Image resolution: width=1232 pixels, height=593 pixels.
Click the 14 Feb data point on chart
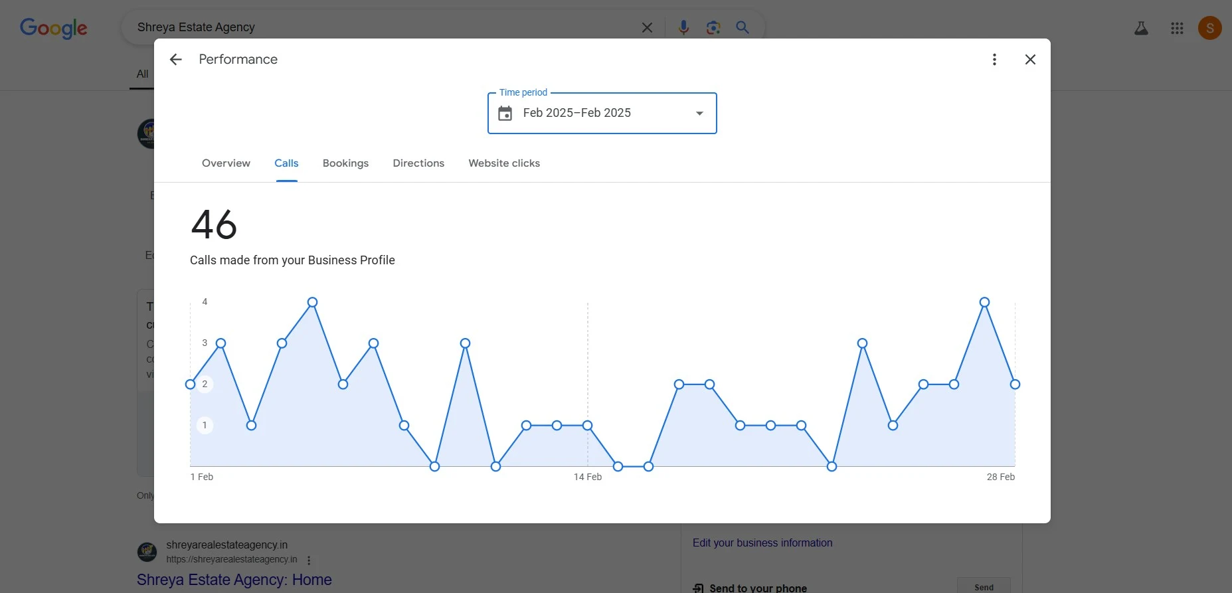[587, 426]
